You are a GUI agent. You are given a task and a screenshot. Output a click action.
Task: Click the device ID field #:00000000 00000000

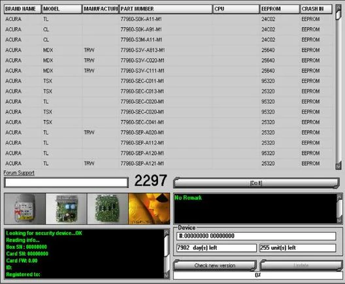pyautogui.click(x=256, y=236)
